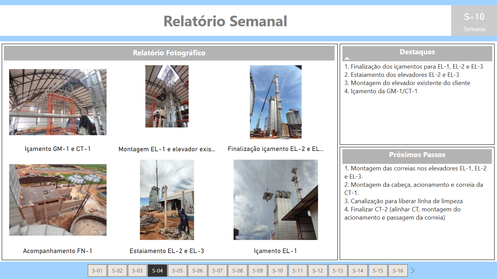Click the right chevron after week S-16
This screenshot has height=279, width=497.
pos(413,270)
